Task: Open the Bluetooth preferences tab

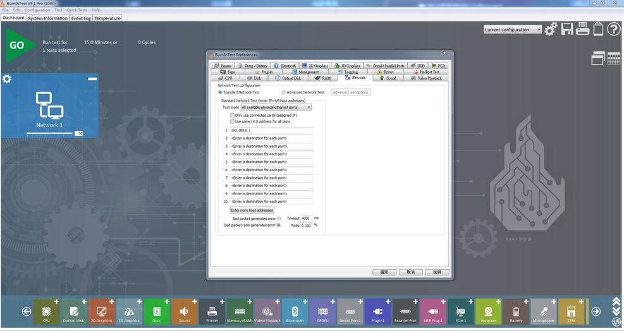Action: point(285,66)
